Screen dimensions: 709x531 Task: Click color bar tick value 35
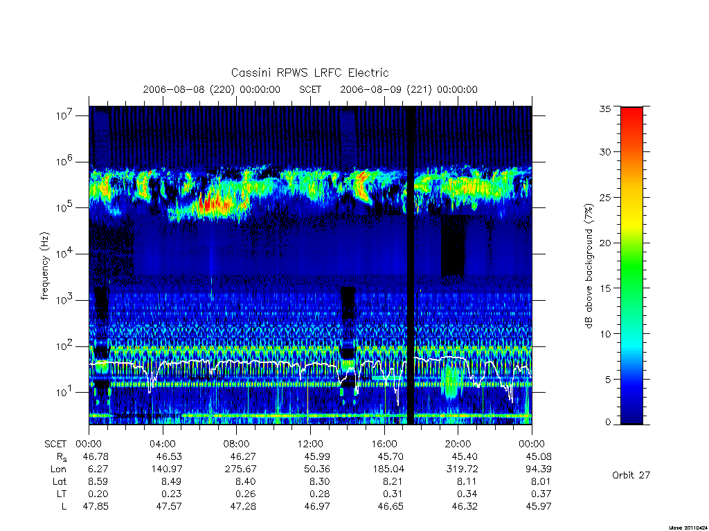click(x=605, y=109)
